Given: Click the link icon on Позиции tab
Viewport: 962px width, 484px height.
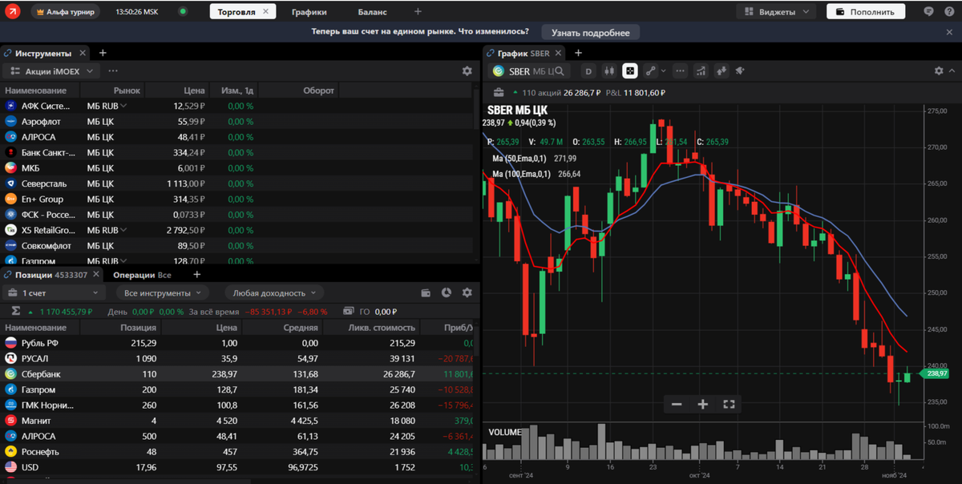Looking at the screenshot, I should [8, 275].
